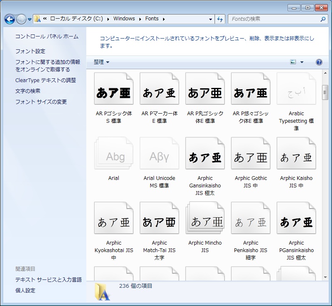Screen dimensions: 332x306
Task: Open the recent pages dropdown arrow
Action: (x=29, y=19)
